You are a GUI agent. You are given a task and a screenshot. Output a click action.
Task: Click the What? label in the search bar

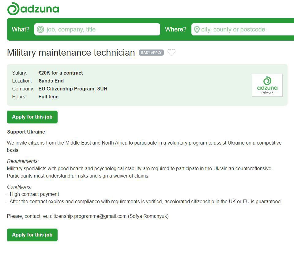point(21,29)
